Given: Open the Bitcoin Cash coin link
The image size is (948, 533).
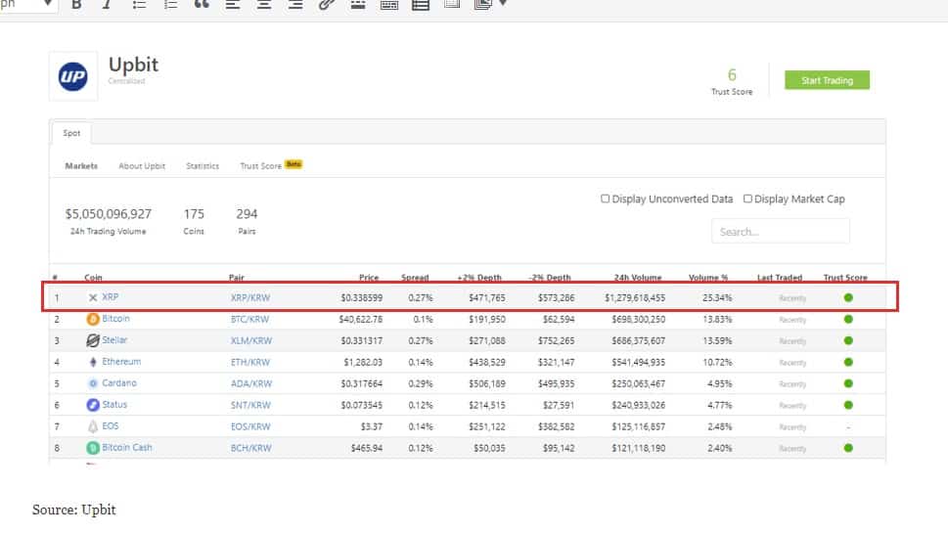Looking at the screenshot, I should click(127, 447).
